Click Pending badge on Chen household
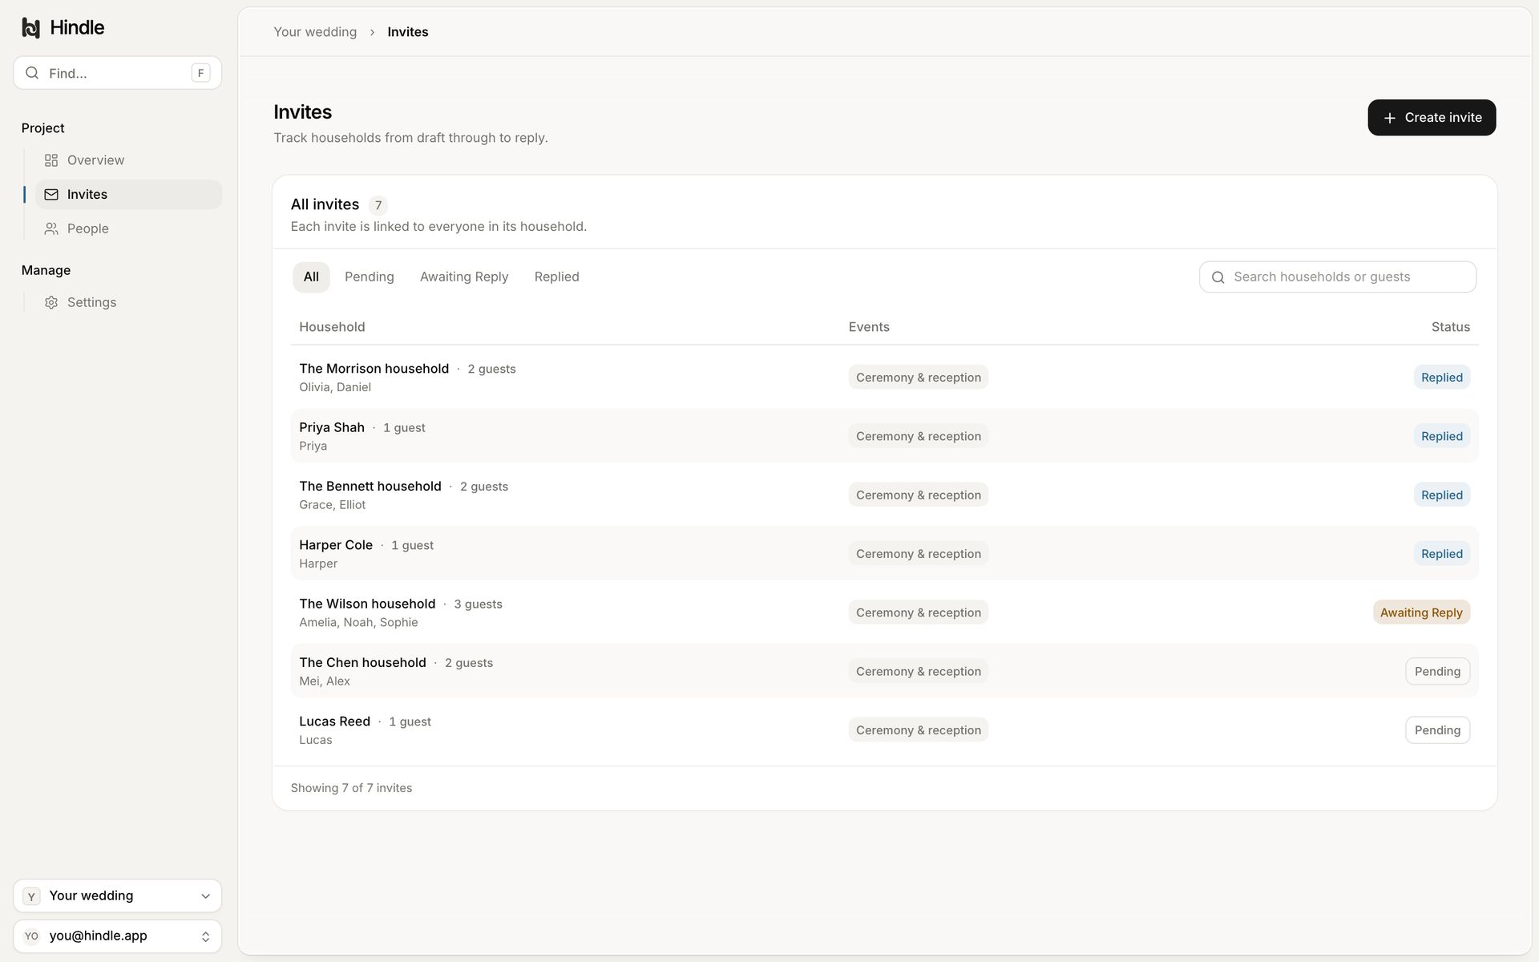Screen dimensions: 1539x962 [1437, 671]
